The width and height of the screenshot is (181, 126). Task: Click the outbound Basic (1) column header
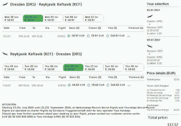[x=74, y=28]
